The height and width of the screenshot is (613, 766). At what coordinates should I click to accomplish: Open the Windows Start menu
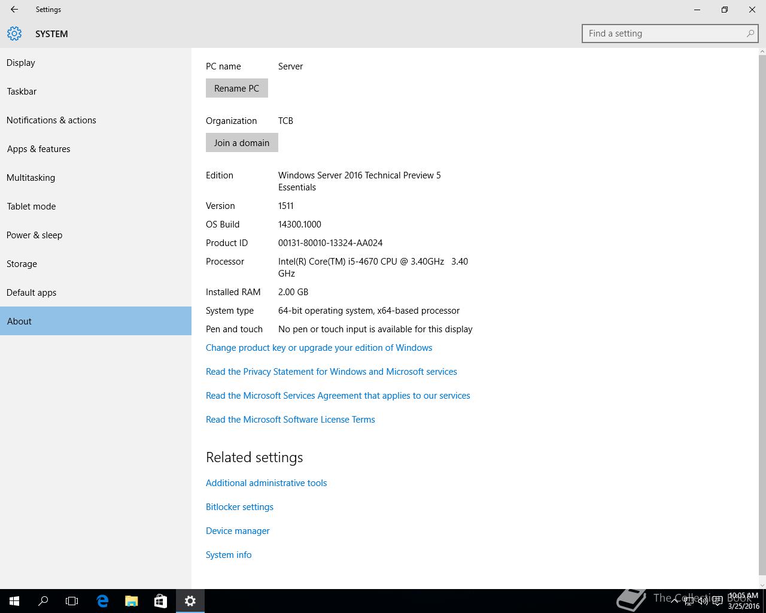coord(14,601)
